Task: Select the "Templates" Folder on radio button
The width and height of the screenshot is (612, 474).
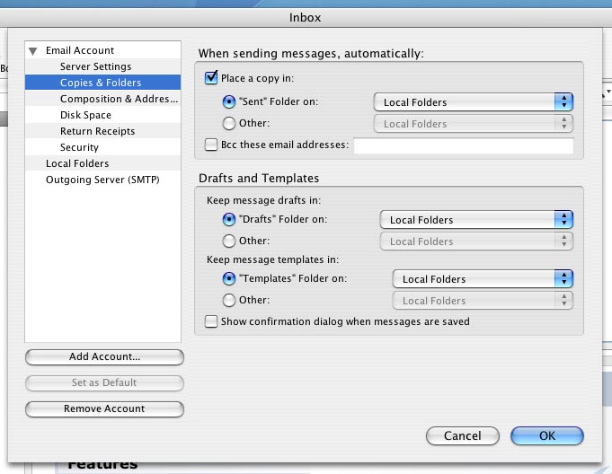Action: pyautogui.click(x=229, y=278)
